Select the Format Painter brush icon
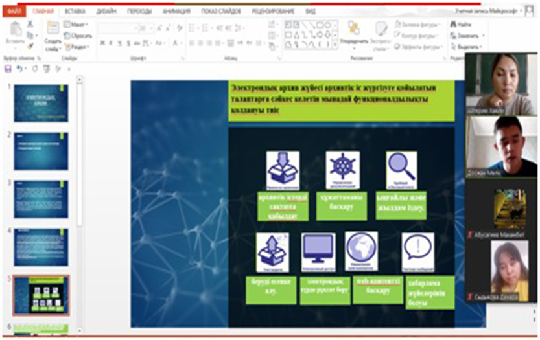Screen dimensions: 540x340 point(30,46)
